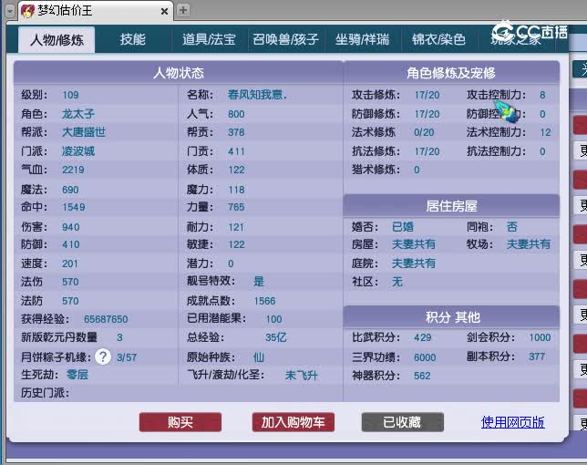The image size is (587, 465).
Task: Open the 人物/修炼 tab
Action: pos(57,40)
